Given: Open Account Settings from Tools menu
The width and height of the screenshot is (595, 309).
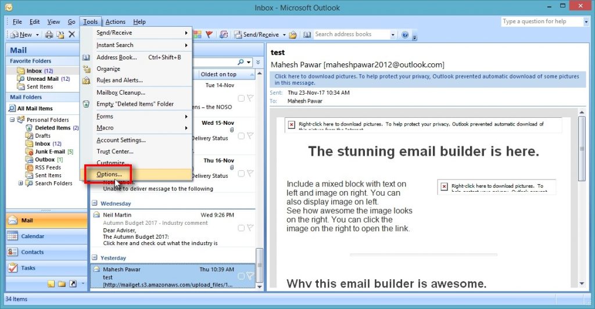Looking at the screenshot, I should tap(136, 140).
